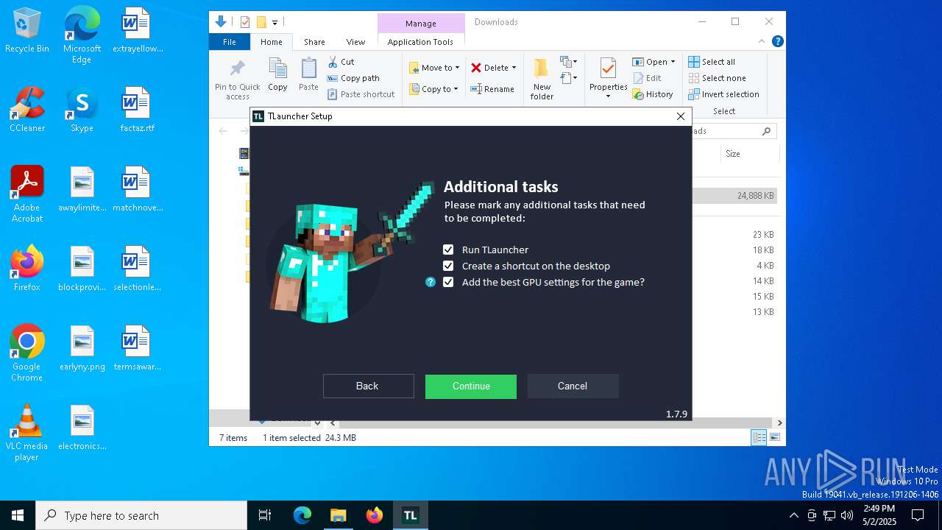Image resolution: width=942 pixels, height=530 pixels.
Task: Click Edit in the ribbon
Action: tap(647, 78)
